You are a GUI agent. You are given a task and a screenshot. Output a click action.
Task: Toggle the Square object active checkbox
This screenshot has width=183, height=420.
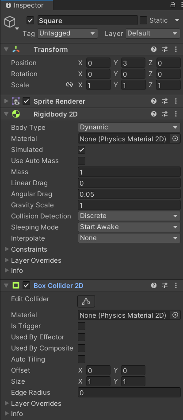coord(30,20)
